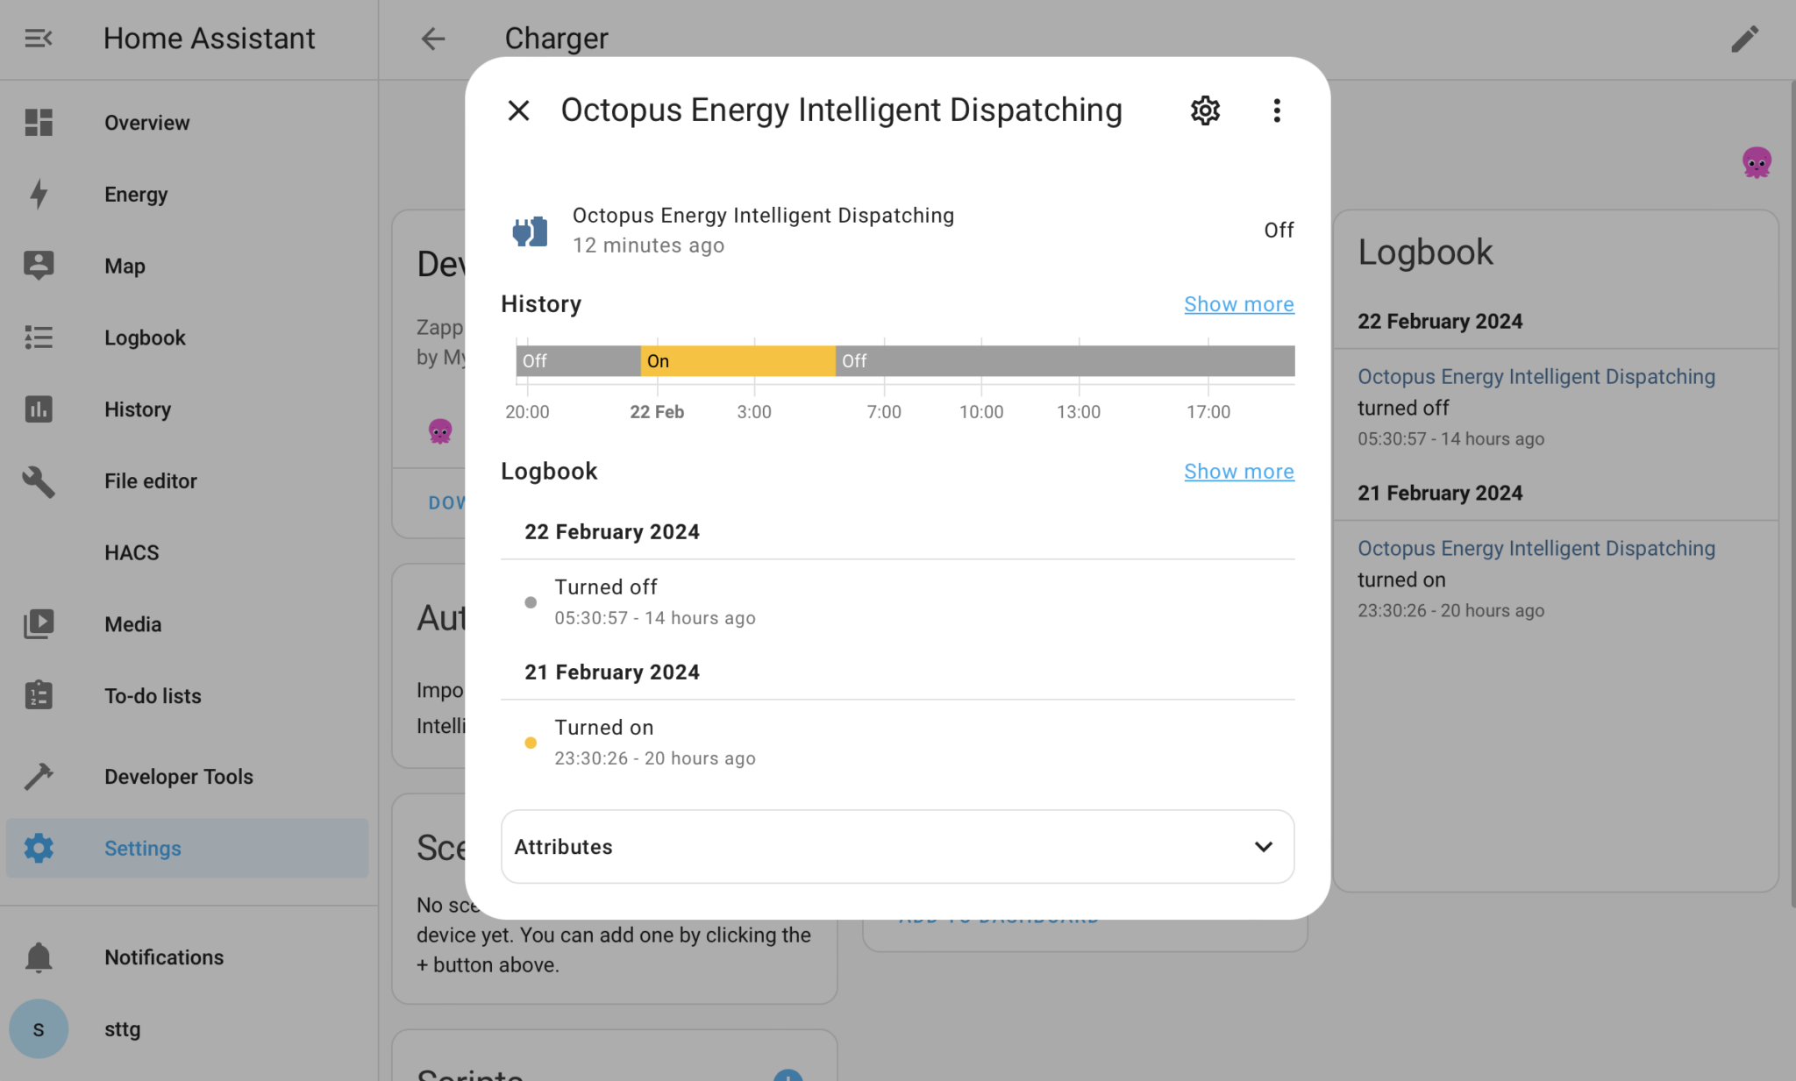
Task: Close the Octopus Energy dialog with the X
Action: point(518,110)
